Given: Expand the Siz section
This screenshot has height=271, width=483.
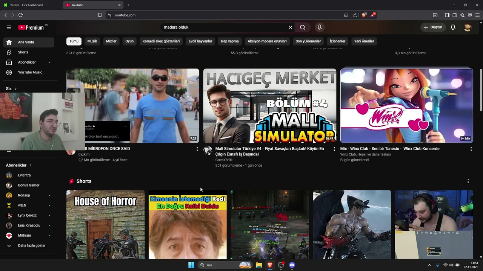Looking at the screenshot, I should coord(11,89).
